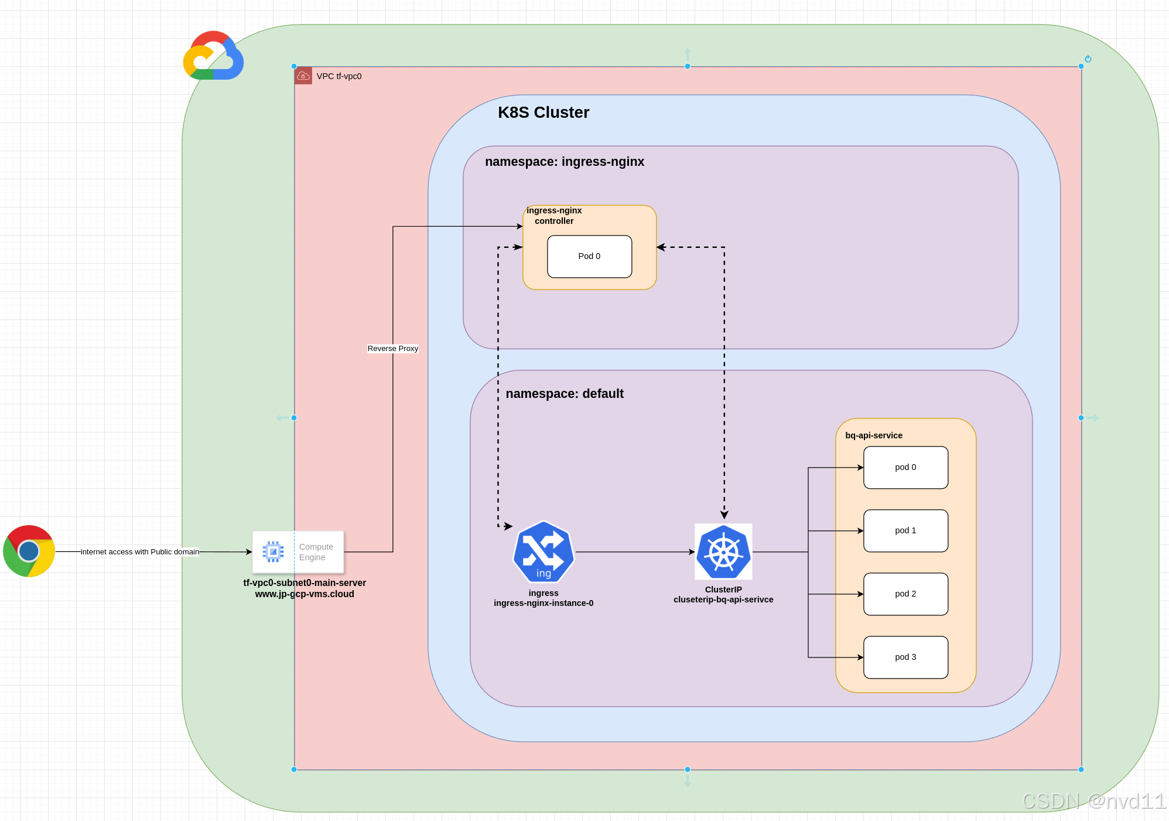This screenshot has width=1169, height=821.
Task: Click the rotate handle of selected VPC
Action: (1088, 59)
